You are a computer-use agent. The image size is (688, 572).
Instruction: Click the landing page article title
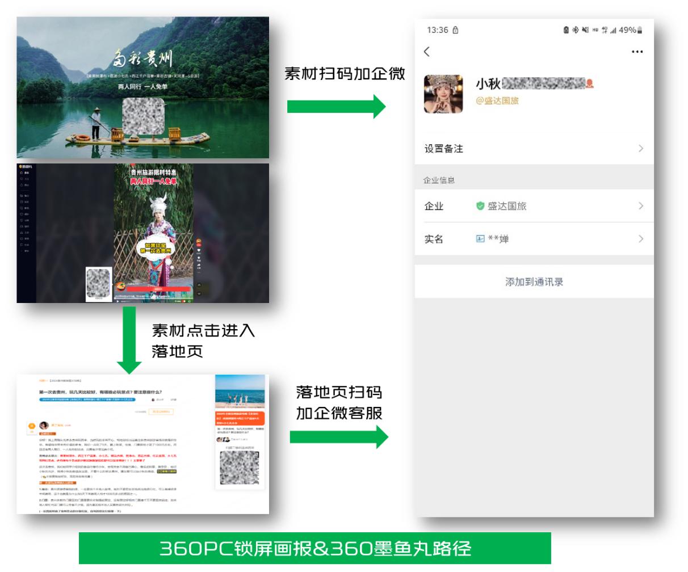click(x=100, y=392)
